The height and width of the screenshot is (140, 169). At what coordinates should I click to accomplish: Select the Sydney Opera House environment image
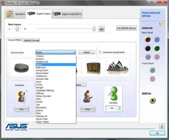tap(118, 67)
